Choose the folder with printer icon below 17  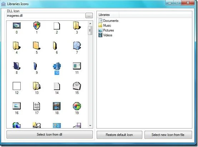37,125
